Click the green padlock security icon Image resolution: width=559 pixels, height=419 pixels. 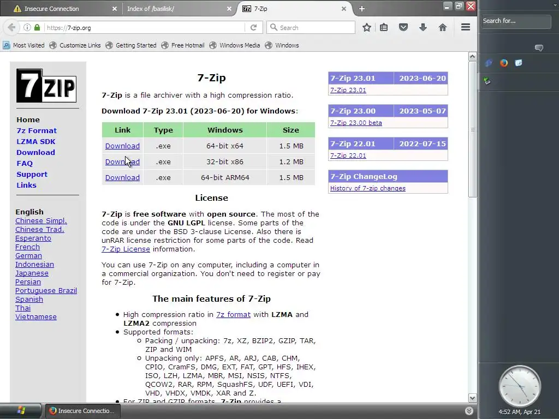[x=37, y=27]
